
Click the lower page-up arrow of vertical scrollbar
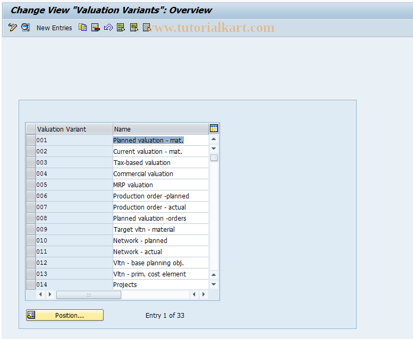coord(214,275)
